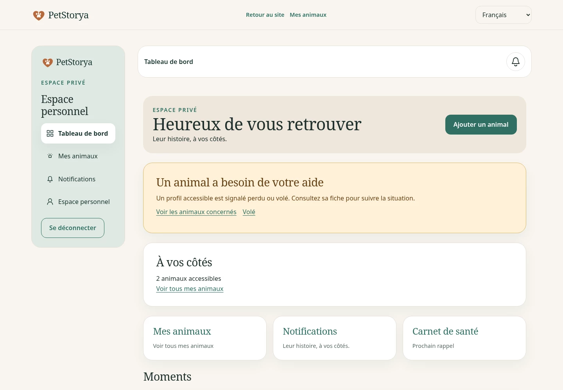Click the PetStorya heart logo in the top header

39,15
